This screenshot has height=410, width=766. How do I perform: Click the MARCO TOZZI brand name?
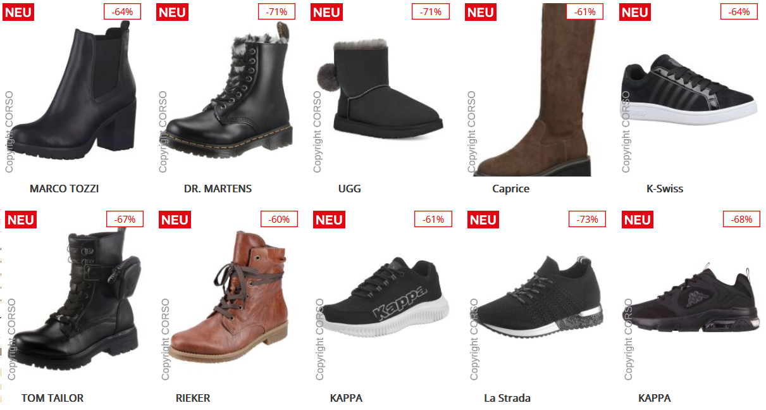click(x=65, y=189)
